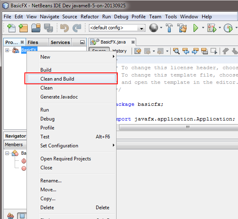The height and width of the screenshot is (219, 238).
Task: Close the BasicFX.java editor tab
Action: point(133,42)
